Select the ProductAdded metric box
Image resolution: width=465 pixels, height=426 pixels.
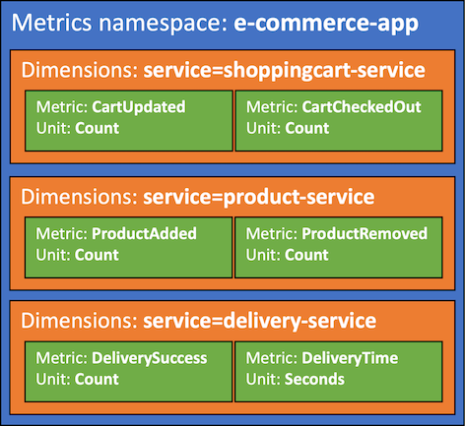(x=128, y=247)
